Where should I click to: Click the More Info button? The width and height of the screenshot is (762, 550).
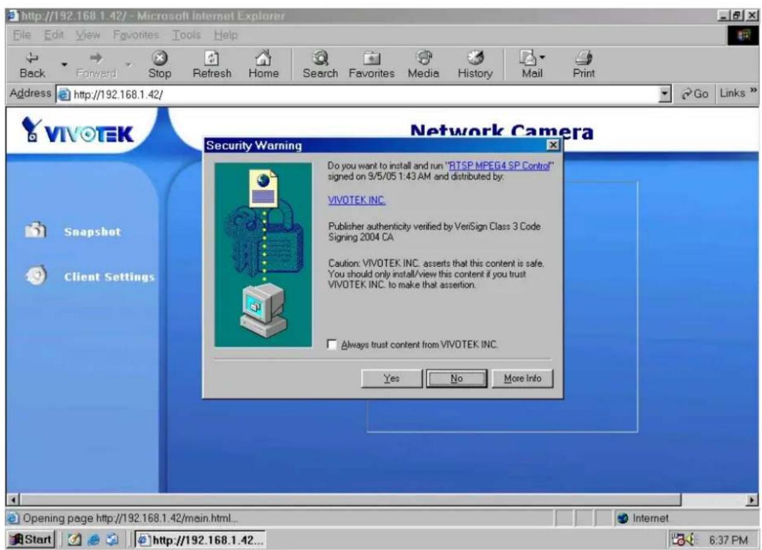coord(522,378)
